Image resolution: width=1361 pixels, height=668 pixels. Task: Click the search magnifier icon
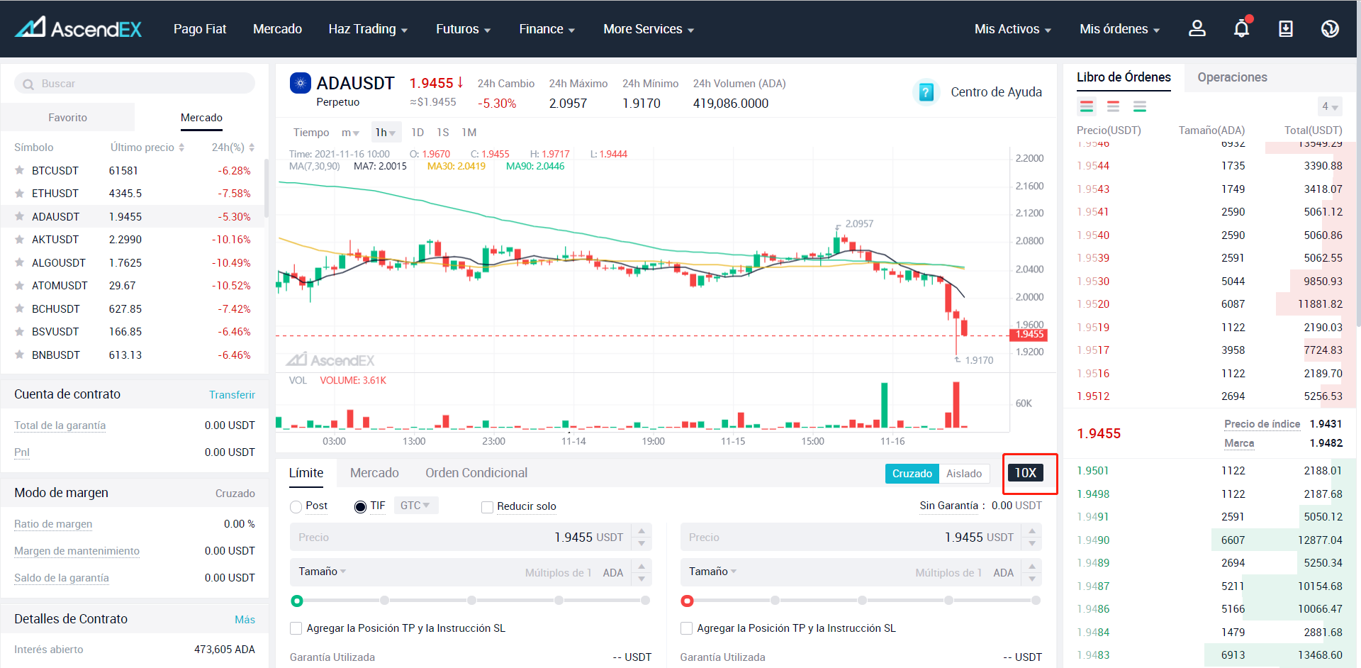(28, 84)
